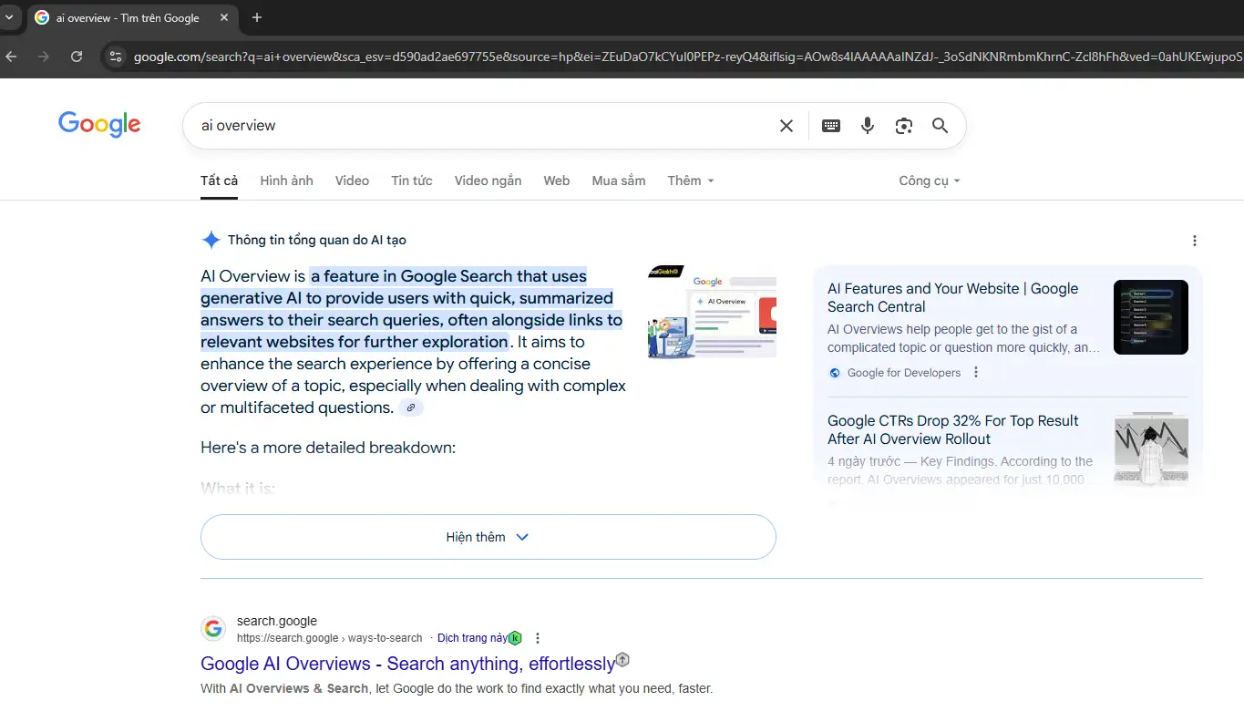The image size is (1244, 722).
Task: Clear the search box with X icon
Action: pyautogui.click(x=786, y=126)
